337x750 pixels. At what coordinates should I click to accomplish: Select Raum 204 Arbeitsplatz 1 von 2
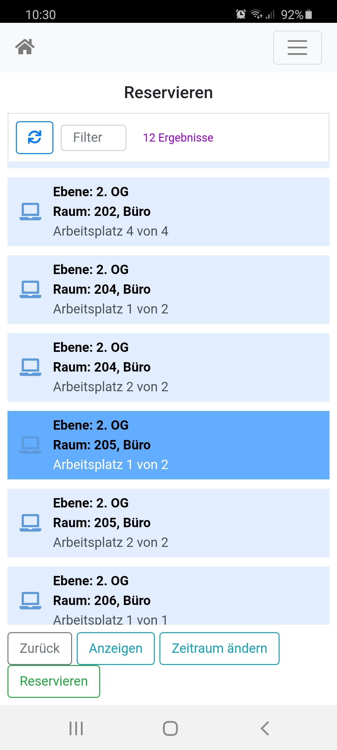(168, 289)
